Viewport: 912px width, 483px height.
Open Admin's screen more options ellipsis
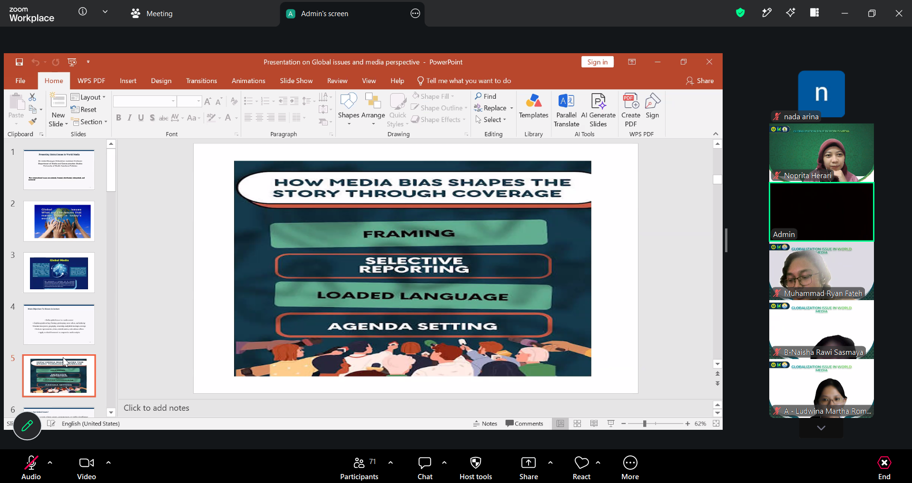(x=415, y=13)
